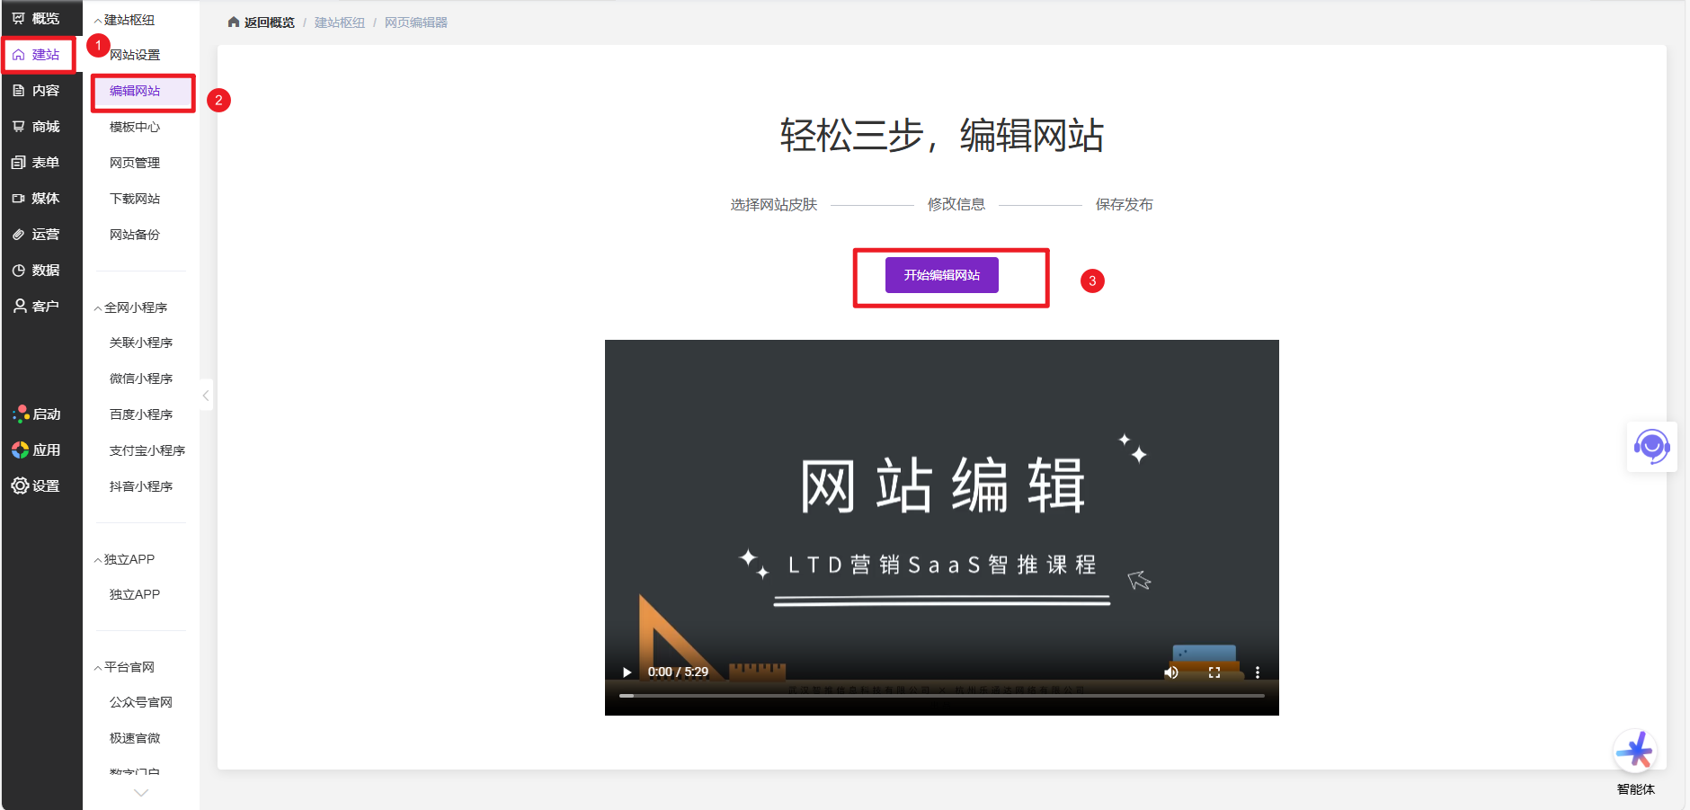
Task: Click the 建站枢纽 breadcrumb link
Action: click(339, 22)
